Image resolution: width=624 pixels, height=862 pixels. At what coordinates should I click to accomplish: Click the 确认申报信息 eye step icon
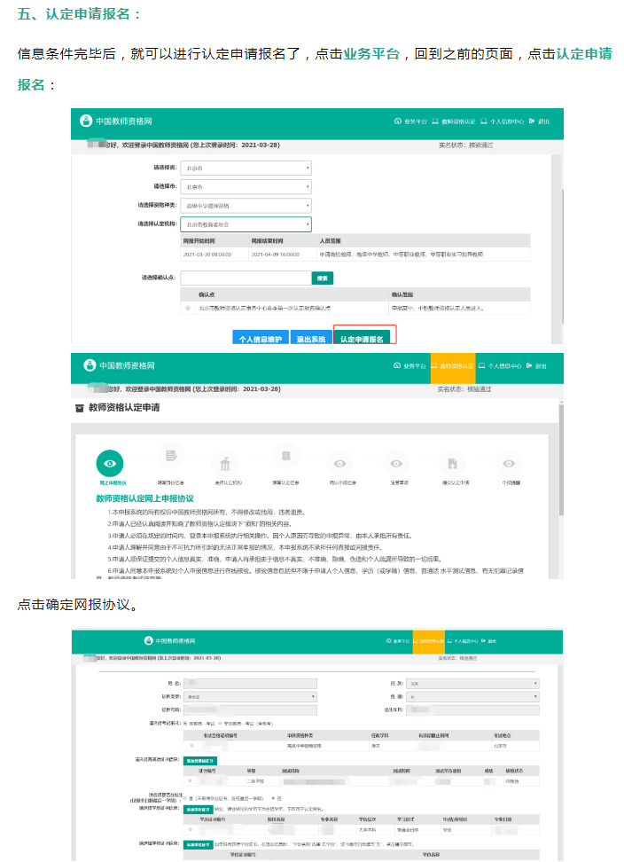pyautogui.click(x=340, y=464)
